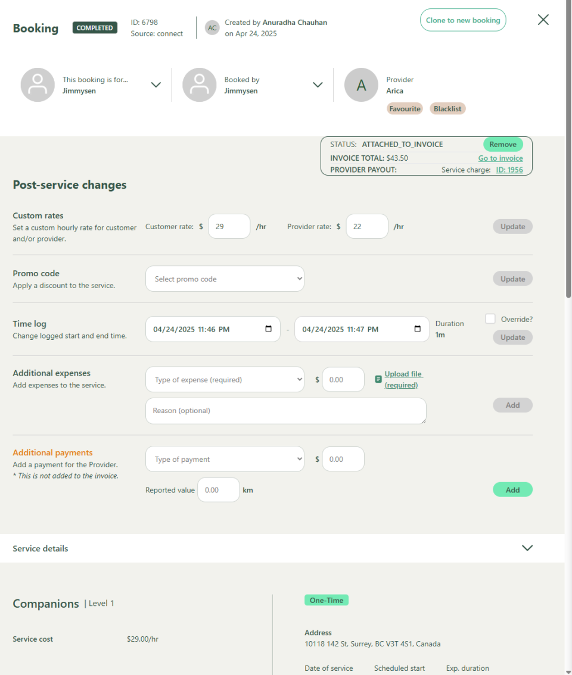Open calendar picker on end time field
This screenshot has width=572, height=675.
pyautogui.click(x=417, y=329)
